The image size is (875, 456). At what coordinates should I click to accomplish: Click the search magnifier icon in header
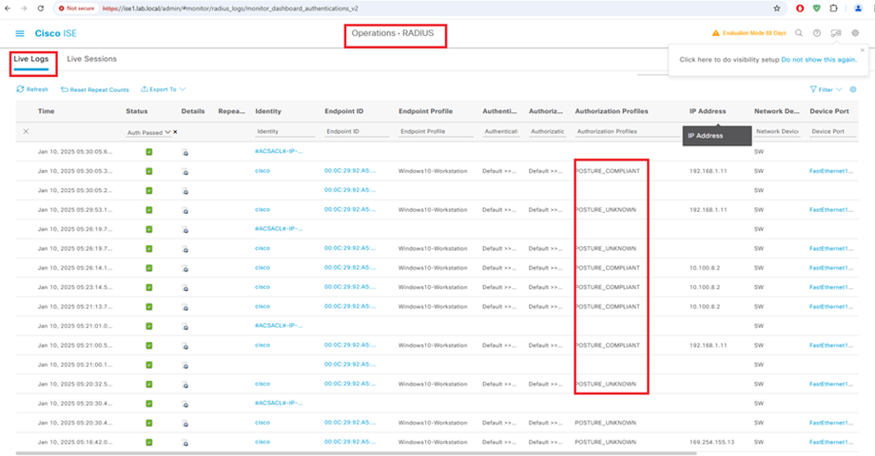coord(799,33)
